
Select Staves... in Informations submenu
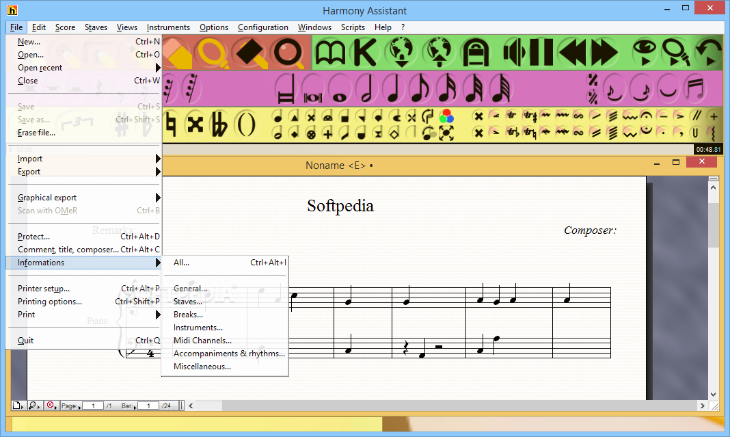coord(225,302)
